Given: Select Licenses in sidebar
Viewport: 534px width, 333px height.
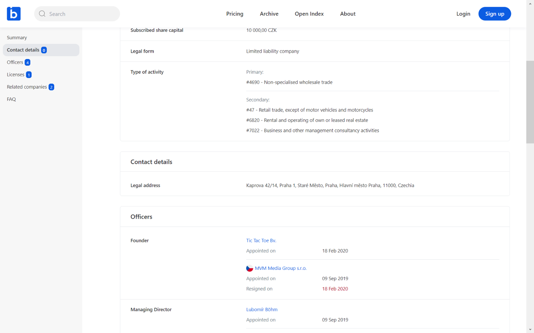Looking at the screenshot, I should click(x=16, y=75).
